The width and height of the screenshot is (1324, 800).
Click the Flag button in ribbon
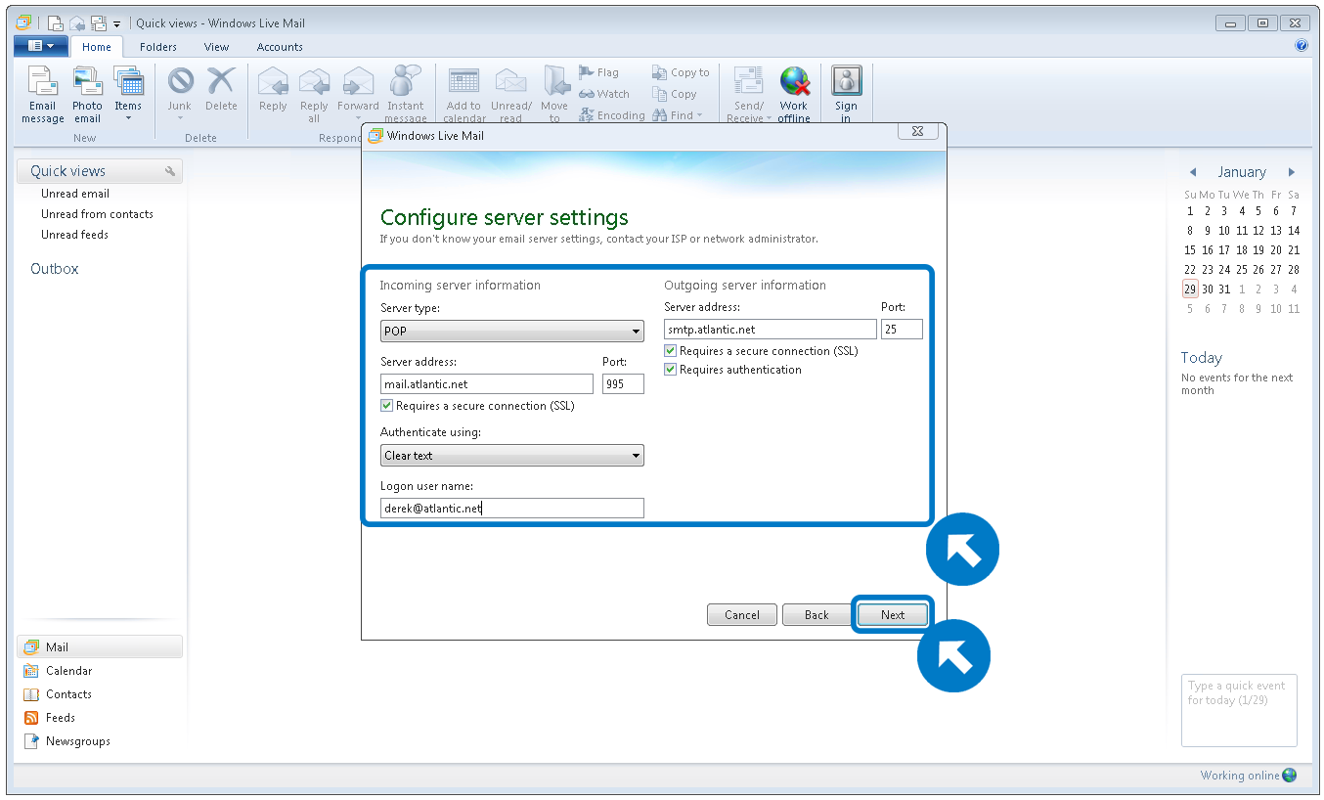click(598, 72)
